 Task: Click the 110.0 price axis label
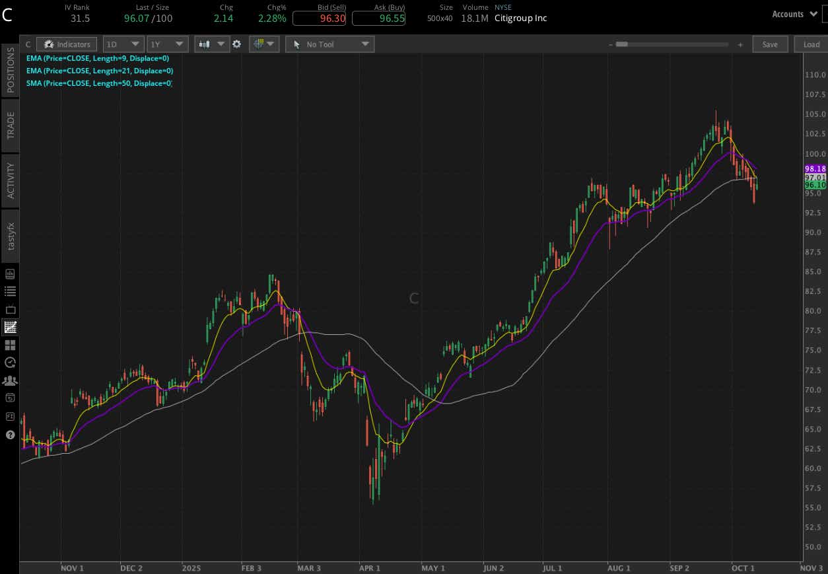click(816, 75)
